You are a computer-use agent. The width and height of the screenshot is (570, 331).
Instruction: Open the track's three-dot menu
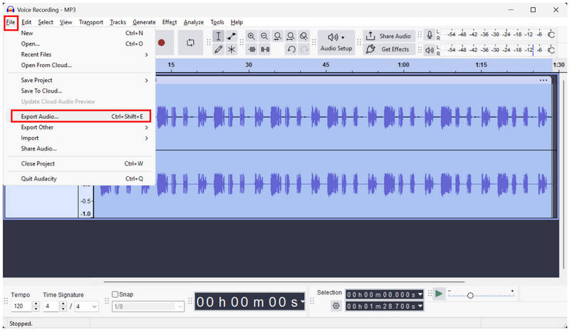[543, 81]
